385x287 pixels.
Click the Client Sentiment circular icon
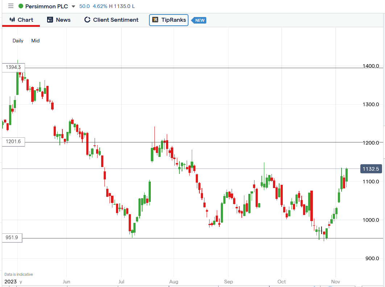click(x=87, y=20)
